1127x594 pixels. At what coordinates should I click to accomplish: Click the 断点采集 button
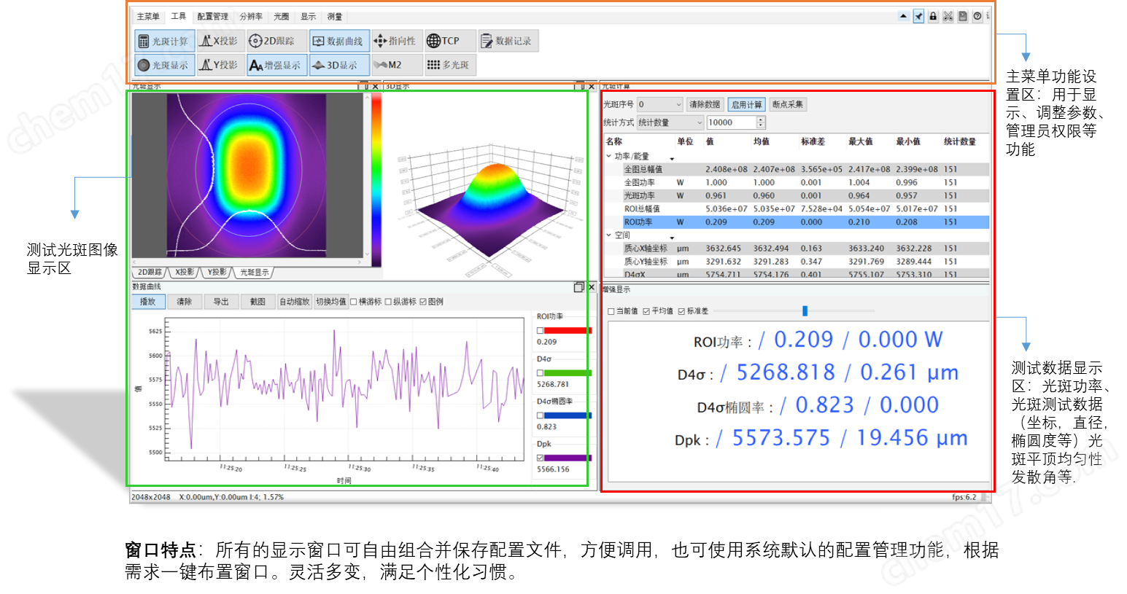click(x=788, y=104)
